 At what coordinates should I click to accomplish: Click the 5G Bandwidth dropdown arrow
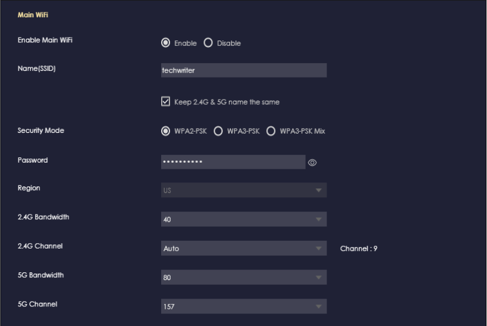(x=319, y=278)
